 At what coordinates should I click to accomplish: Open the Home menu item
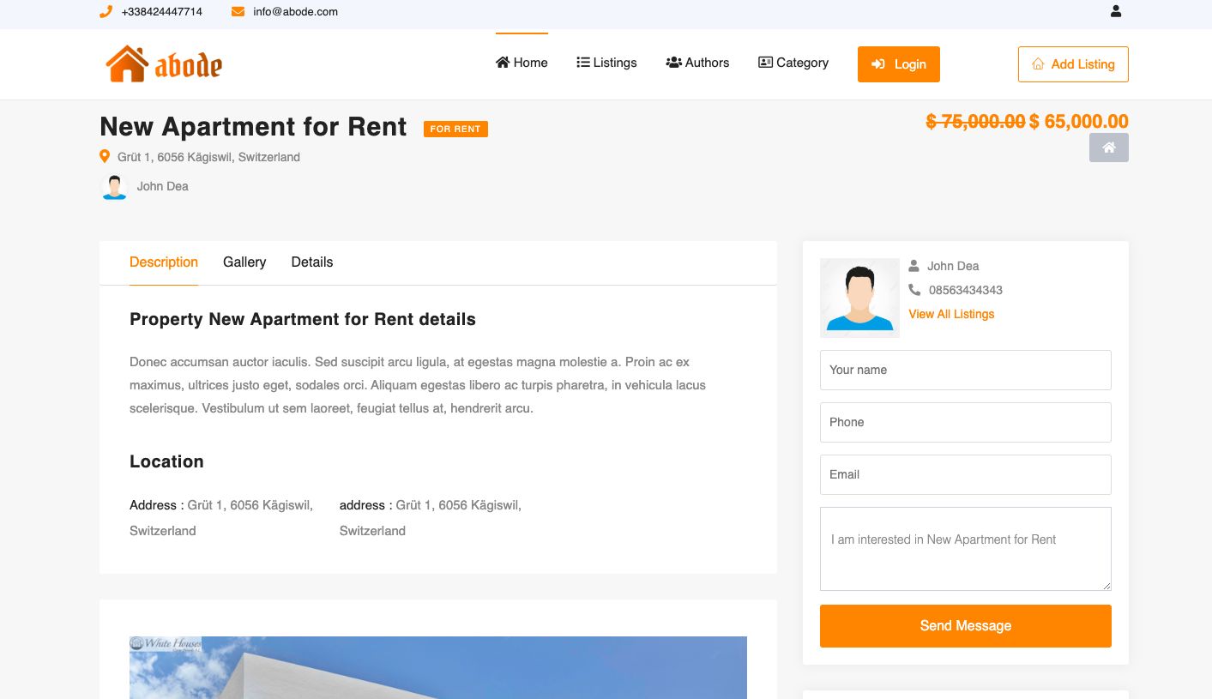click(x=522, y=63)
